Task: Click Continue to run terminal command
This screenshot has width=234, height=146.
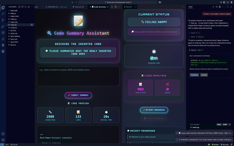Action: point(194,75)
